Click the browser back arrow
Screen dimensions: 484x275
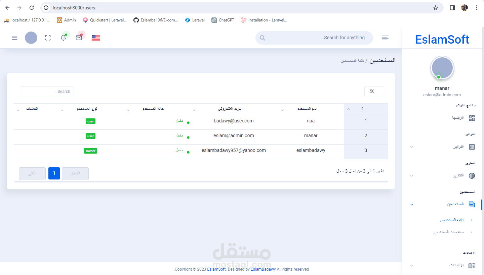pos(7,8)
